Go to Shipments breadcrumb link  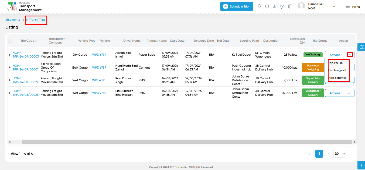pyautogui.click(x=13, y=20)
